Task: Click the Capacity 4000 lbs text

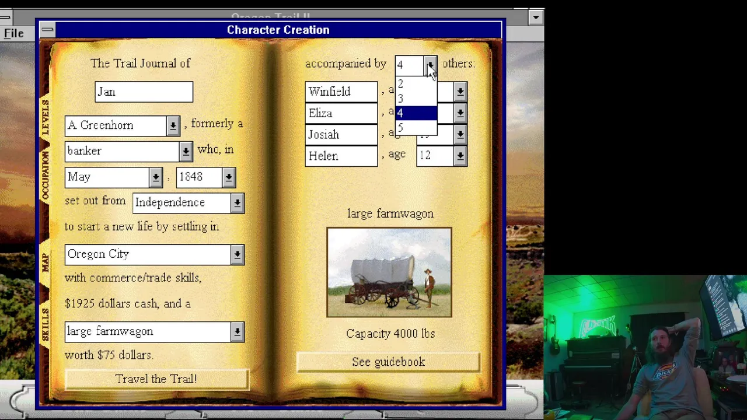Action: (x=390, y=334)
